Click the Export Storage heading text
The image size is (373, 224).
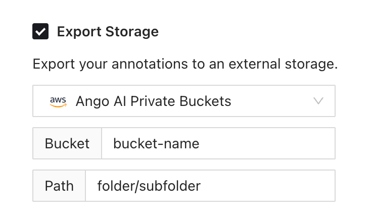pyautogui.click(x=108, y=32)
